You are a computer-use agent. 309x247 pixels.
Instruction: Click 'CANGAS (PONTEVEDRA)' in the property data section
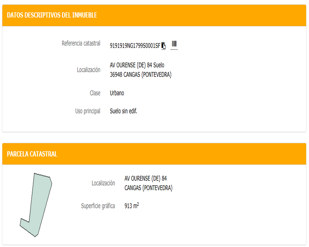pos(147,75)
